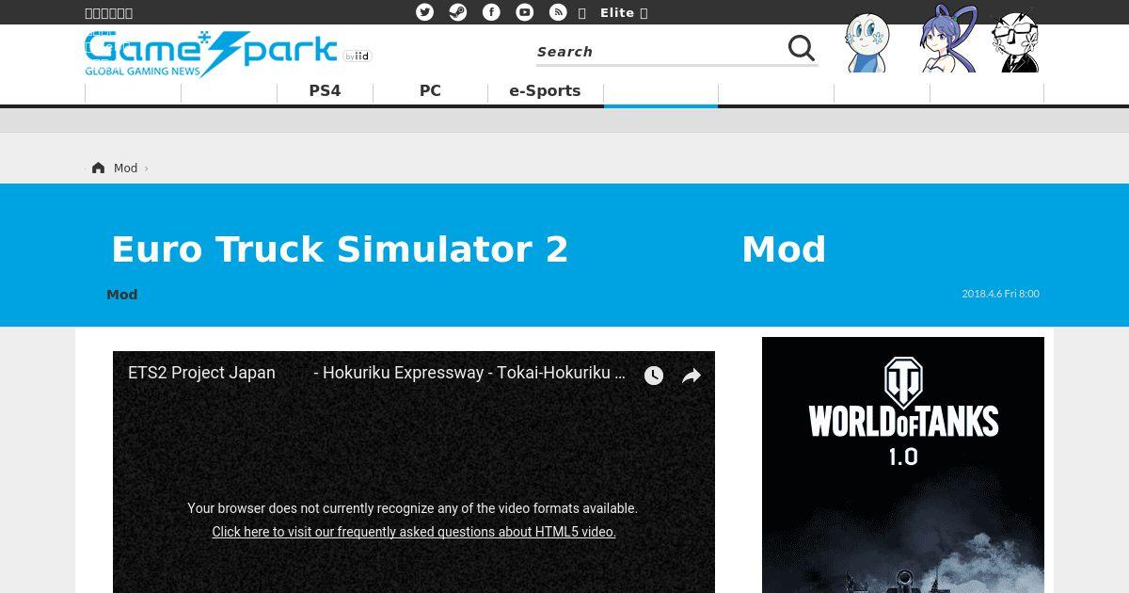Open the Facebook icon in top bar
Viewport: 1129px width, 593px height.
[x=491, y=12]
